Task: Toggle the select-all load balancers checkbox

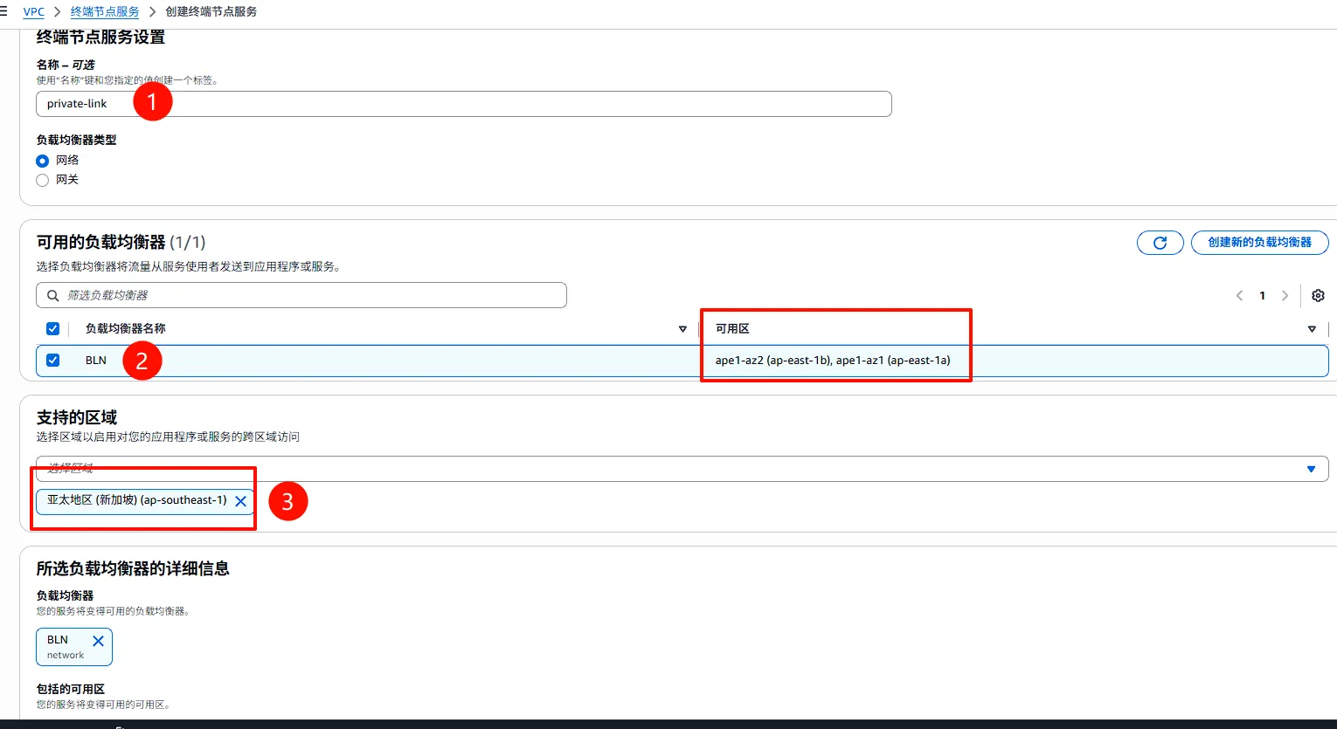Action: click(53, 329)
